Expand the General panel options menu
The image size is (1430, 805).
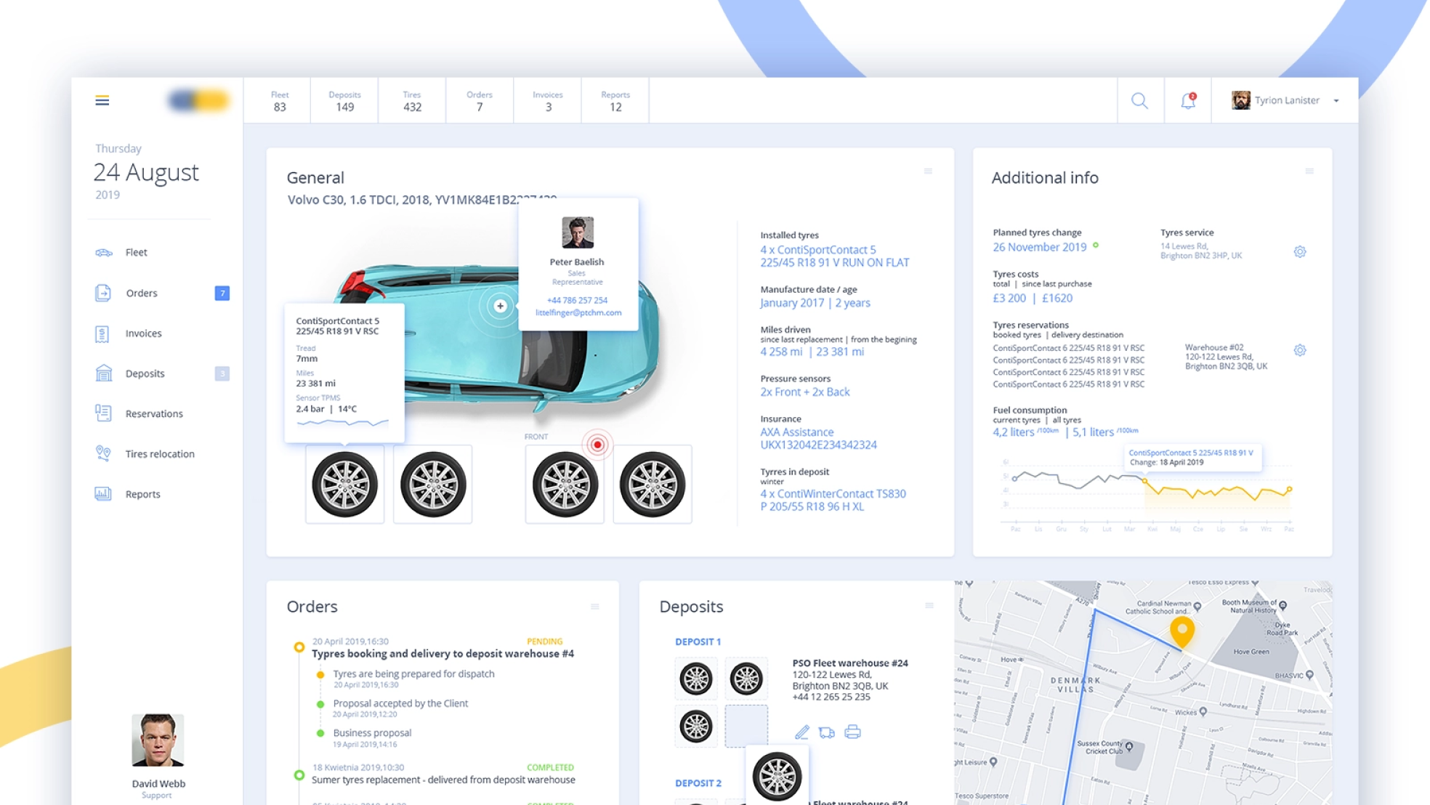coord(926,171)
